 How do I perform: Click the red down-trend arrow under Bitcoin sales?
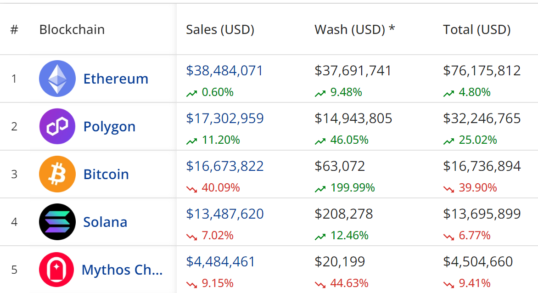191,188
